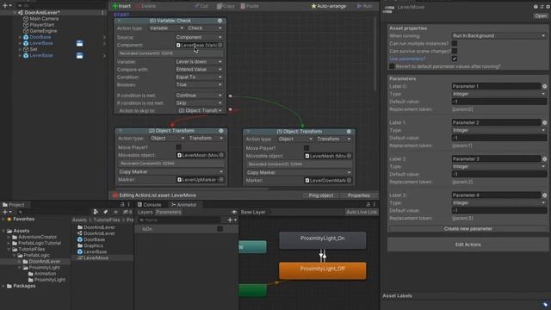Open the 'When running' dropdown

pos(498,36)
